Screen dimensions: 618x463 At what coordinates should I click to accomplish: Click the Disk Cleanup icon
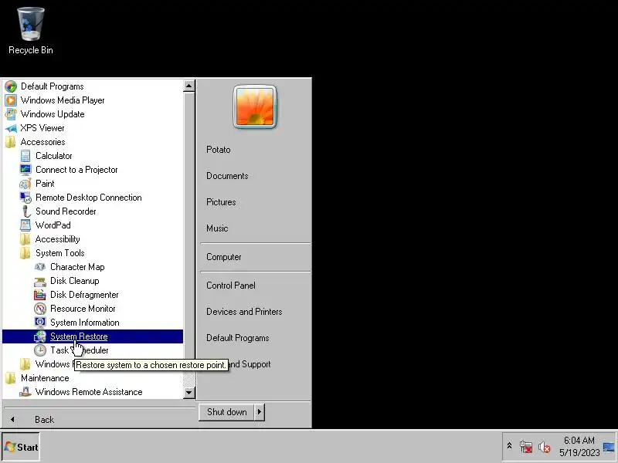40,281
